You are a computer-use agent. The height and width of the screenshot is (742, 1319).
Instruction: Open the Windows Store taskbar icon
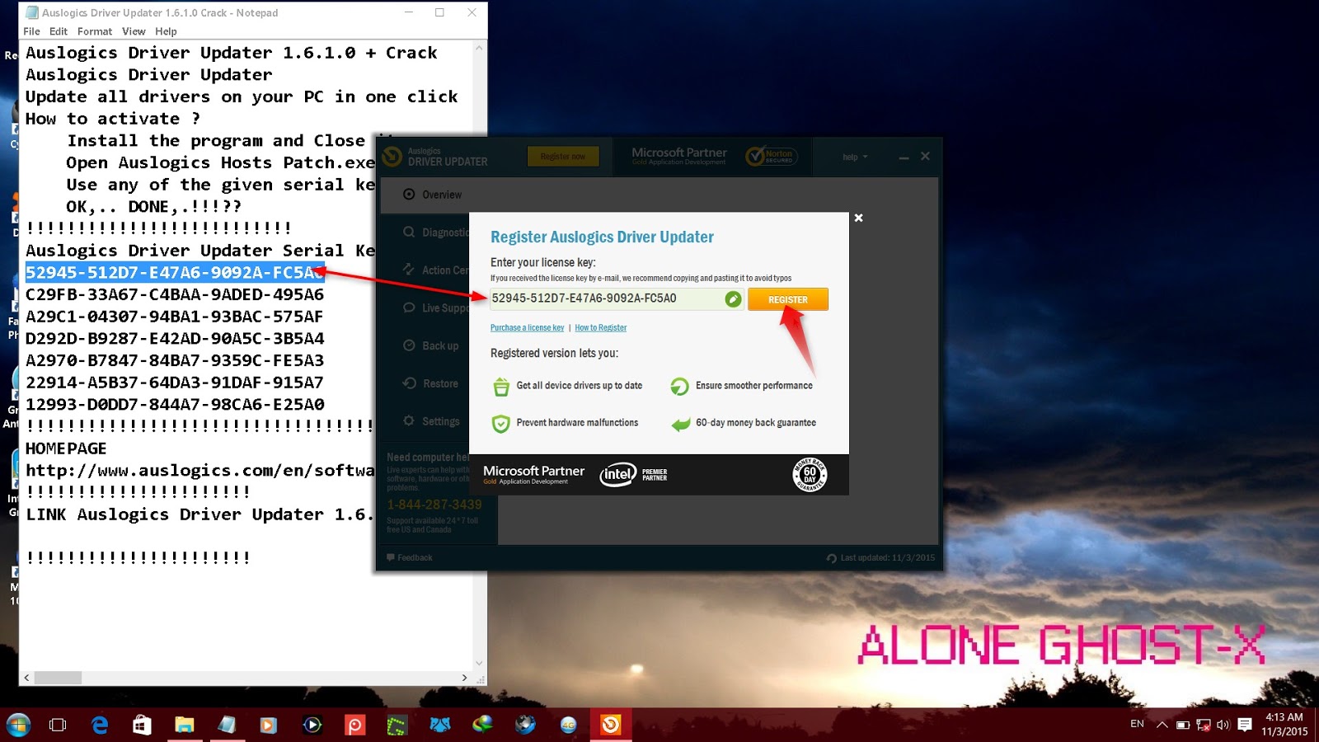[x=142, y=726]
